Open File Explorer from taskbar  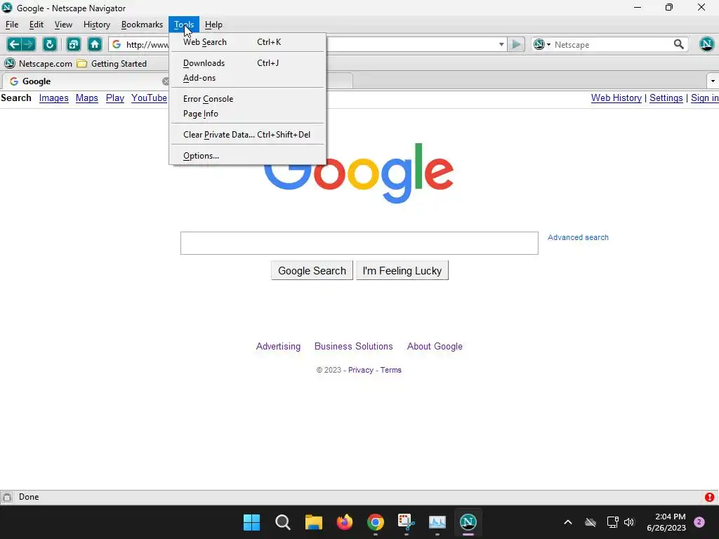[314, 522]
